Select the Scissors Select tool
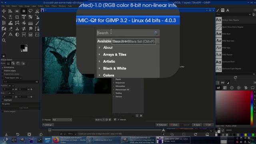This screenshot has width=256, height=144. pos(37,11)
